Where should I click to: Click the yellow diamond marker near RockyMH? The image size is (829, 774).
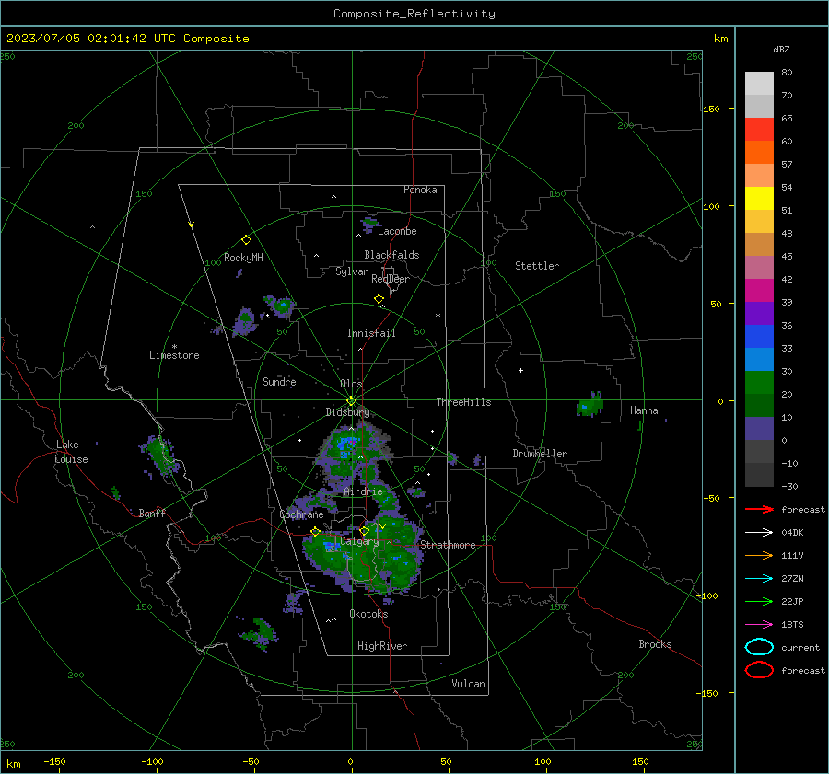click(x=246, y=240)
